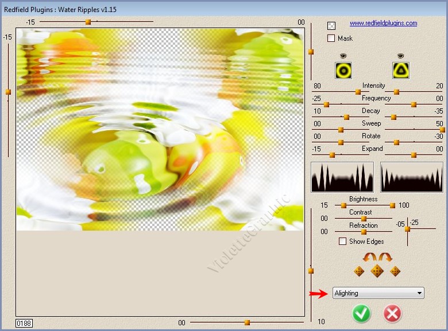Image resolution: width=448 pixels, height=331 pixels.
Task: Select the circular ripple shape icon
Action: tap(343, 71)
